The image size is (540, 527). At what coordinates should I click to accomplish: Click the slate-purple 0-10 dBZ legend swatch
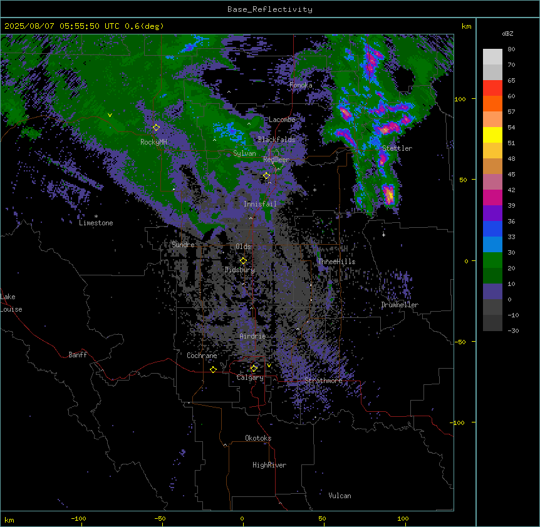pos(492,292)
